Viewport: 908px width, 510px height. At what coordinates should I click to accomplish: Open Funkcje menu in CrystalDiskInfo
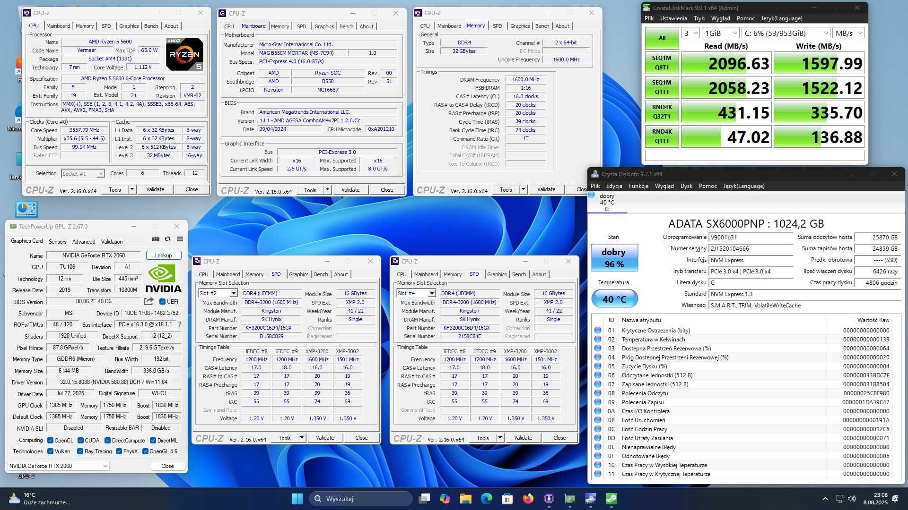[x=638, y=186]
